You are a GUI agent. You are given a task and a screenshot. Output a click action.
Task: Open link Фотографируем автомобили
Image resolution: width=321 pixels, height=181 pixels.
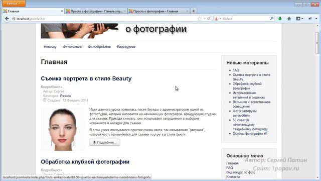tap(244, 113)
